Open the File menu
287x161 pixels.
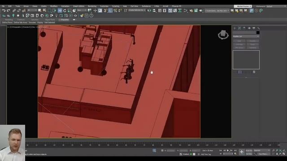tap(3, 6)
